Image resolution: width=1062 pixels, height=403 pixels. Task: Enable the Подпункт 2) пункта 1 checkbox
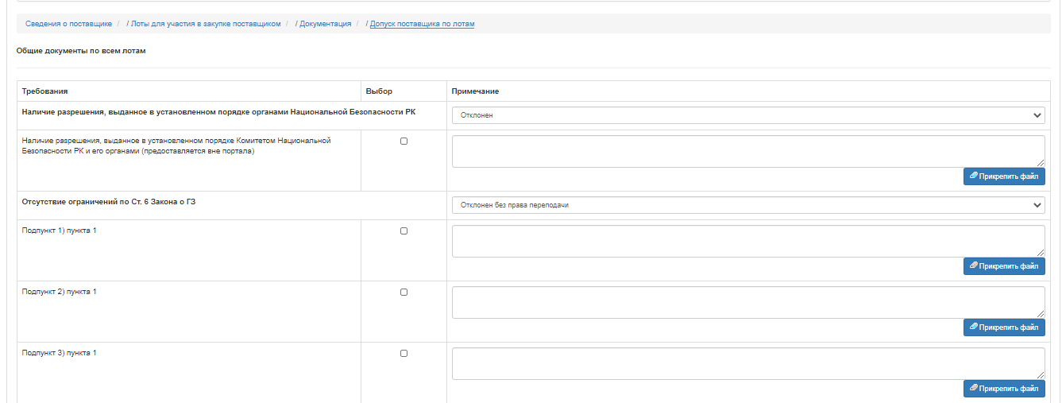[x=404, y=292]
